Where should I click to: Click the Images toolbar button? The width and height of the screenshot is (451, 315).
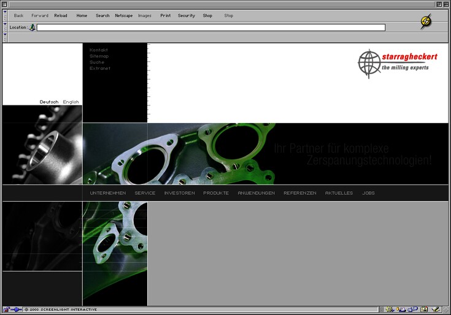tap(145, 15)
